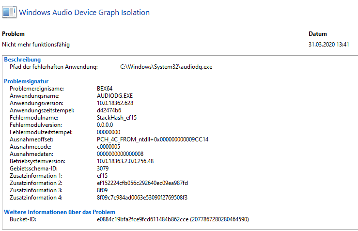Screen dimensions: 358x231
Task: Click the application icon beside the title
Action: 9,12
